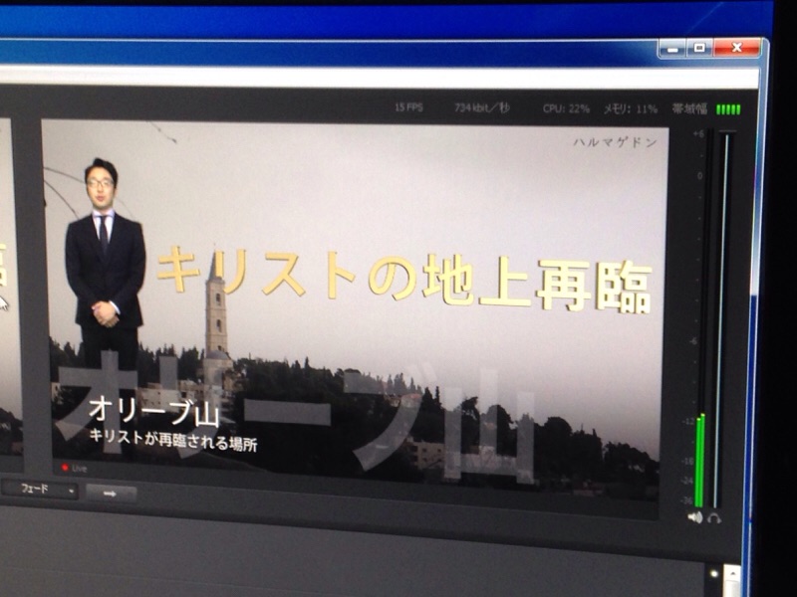Click the small round dot beside scrollbar

click(714, 573)
